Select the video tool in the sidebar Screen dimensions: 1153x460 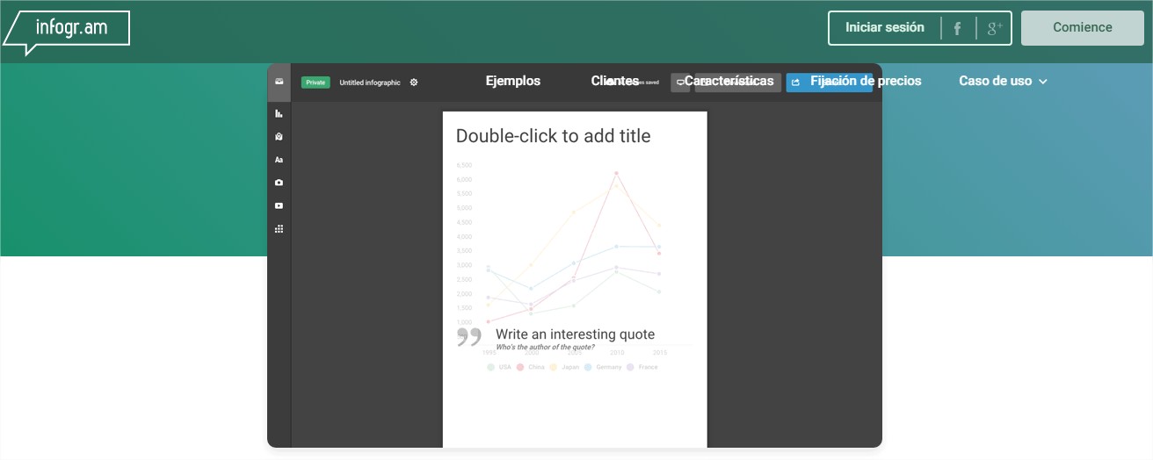coord(279,205)
